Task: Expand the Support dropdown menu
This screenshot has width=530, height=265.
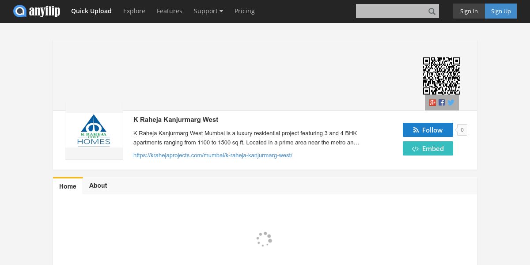Action: pos(208,11)
